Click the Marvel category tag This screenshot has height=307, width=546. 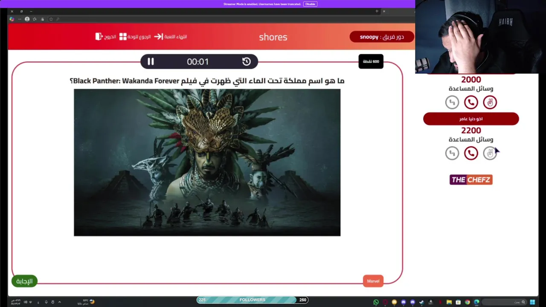click(x=373, y=281)
